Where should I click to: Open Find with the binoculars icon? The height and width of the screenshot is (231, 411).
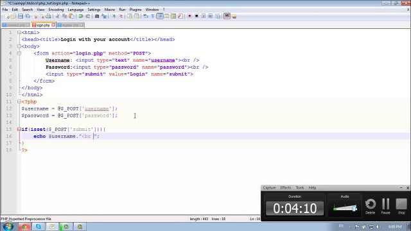tap(97, 16)
